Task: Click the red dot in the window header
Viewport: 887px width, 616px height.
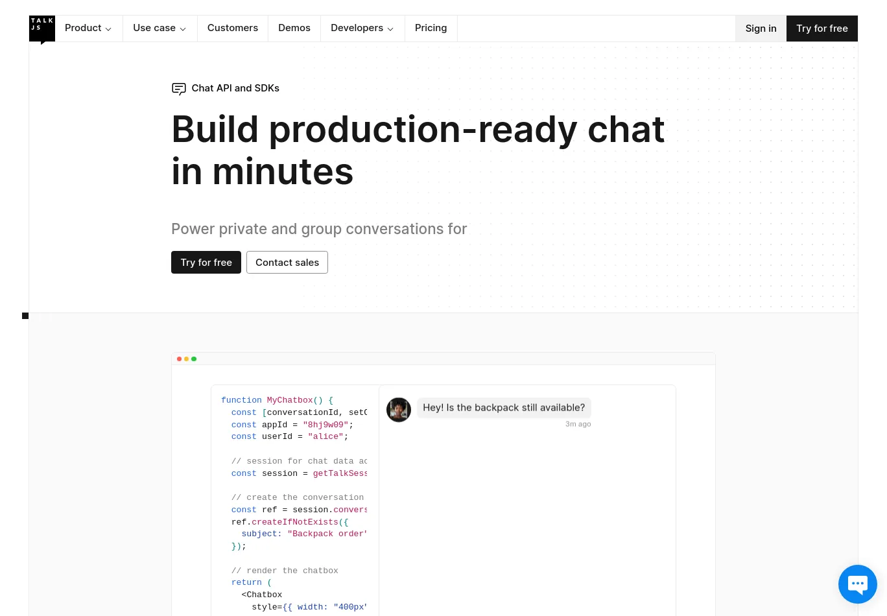Action: click(x=179, y=359)
